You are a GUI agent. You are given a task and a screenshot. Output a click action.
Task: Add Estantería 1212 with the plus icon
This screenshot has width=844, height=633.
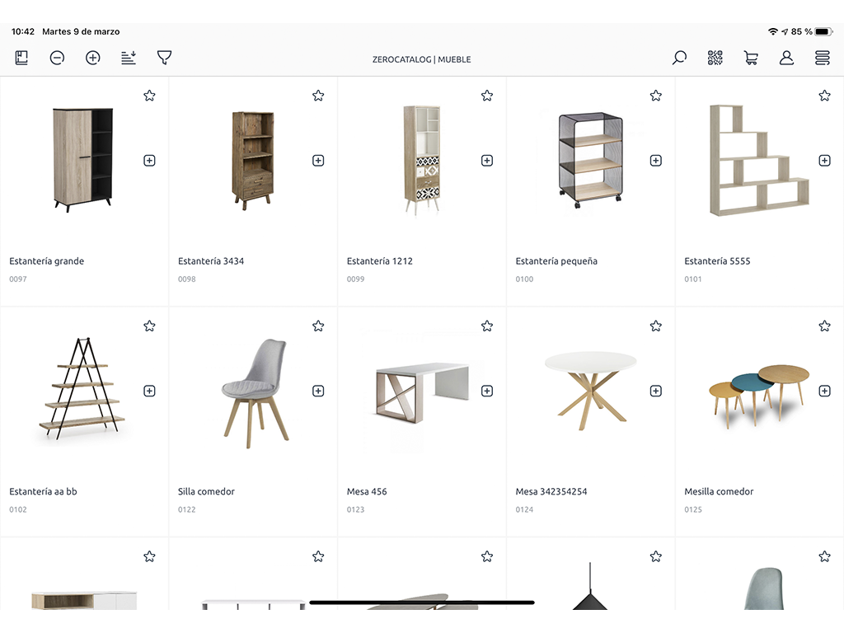click(487, 161)
